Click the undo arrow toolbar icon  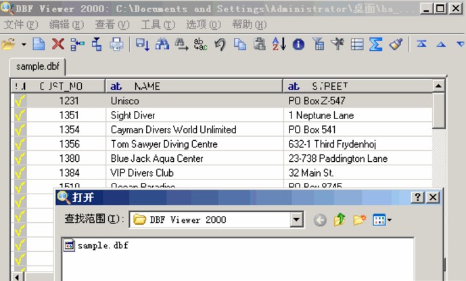coord(220,45)
